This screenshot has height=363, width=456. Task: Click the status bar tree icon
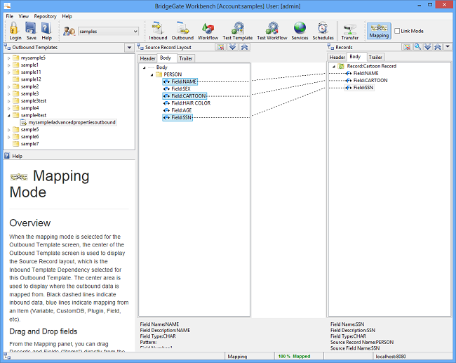click(x=7, y=356)
